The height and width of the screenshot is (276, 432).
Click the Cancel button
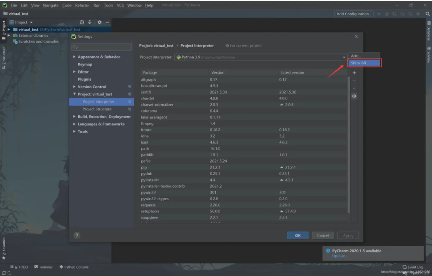pyautogui.click(x=323, y=235)
